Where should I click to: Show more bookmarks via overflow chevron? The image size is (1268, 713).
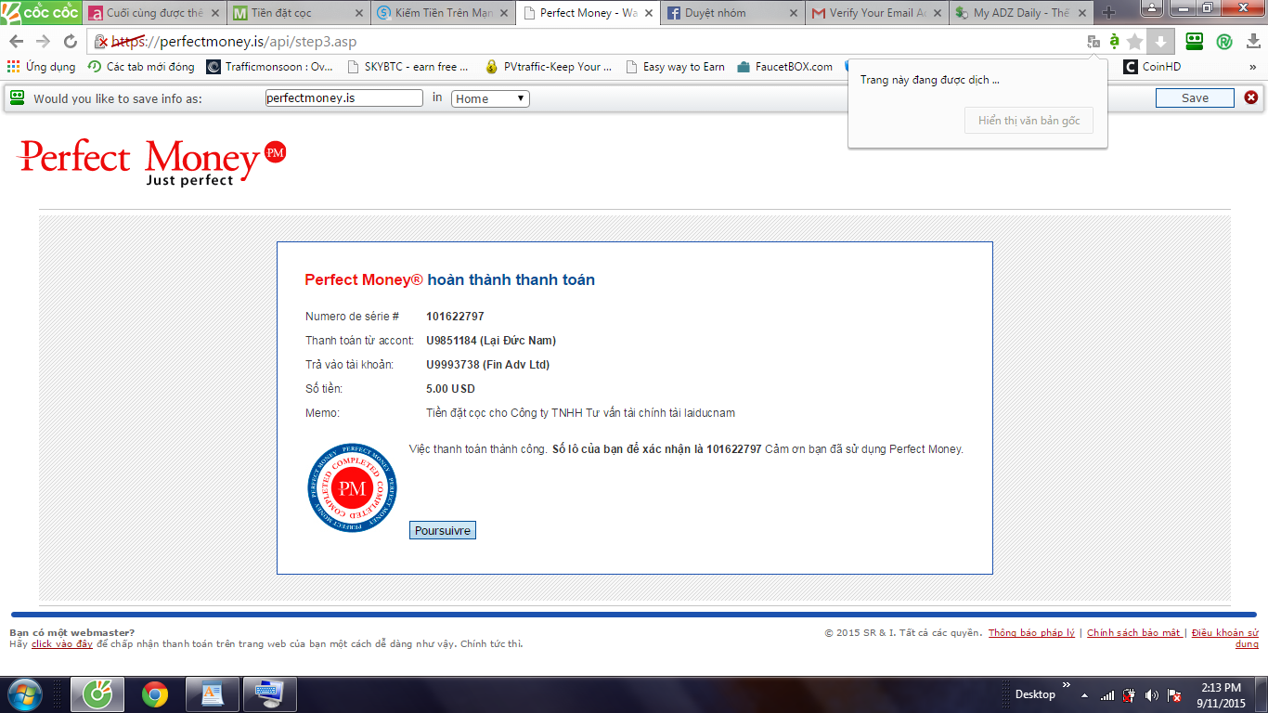(x=1252, y=67)
